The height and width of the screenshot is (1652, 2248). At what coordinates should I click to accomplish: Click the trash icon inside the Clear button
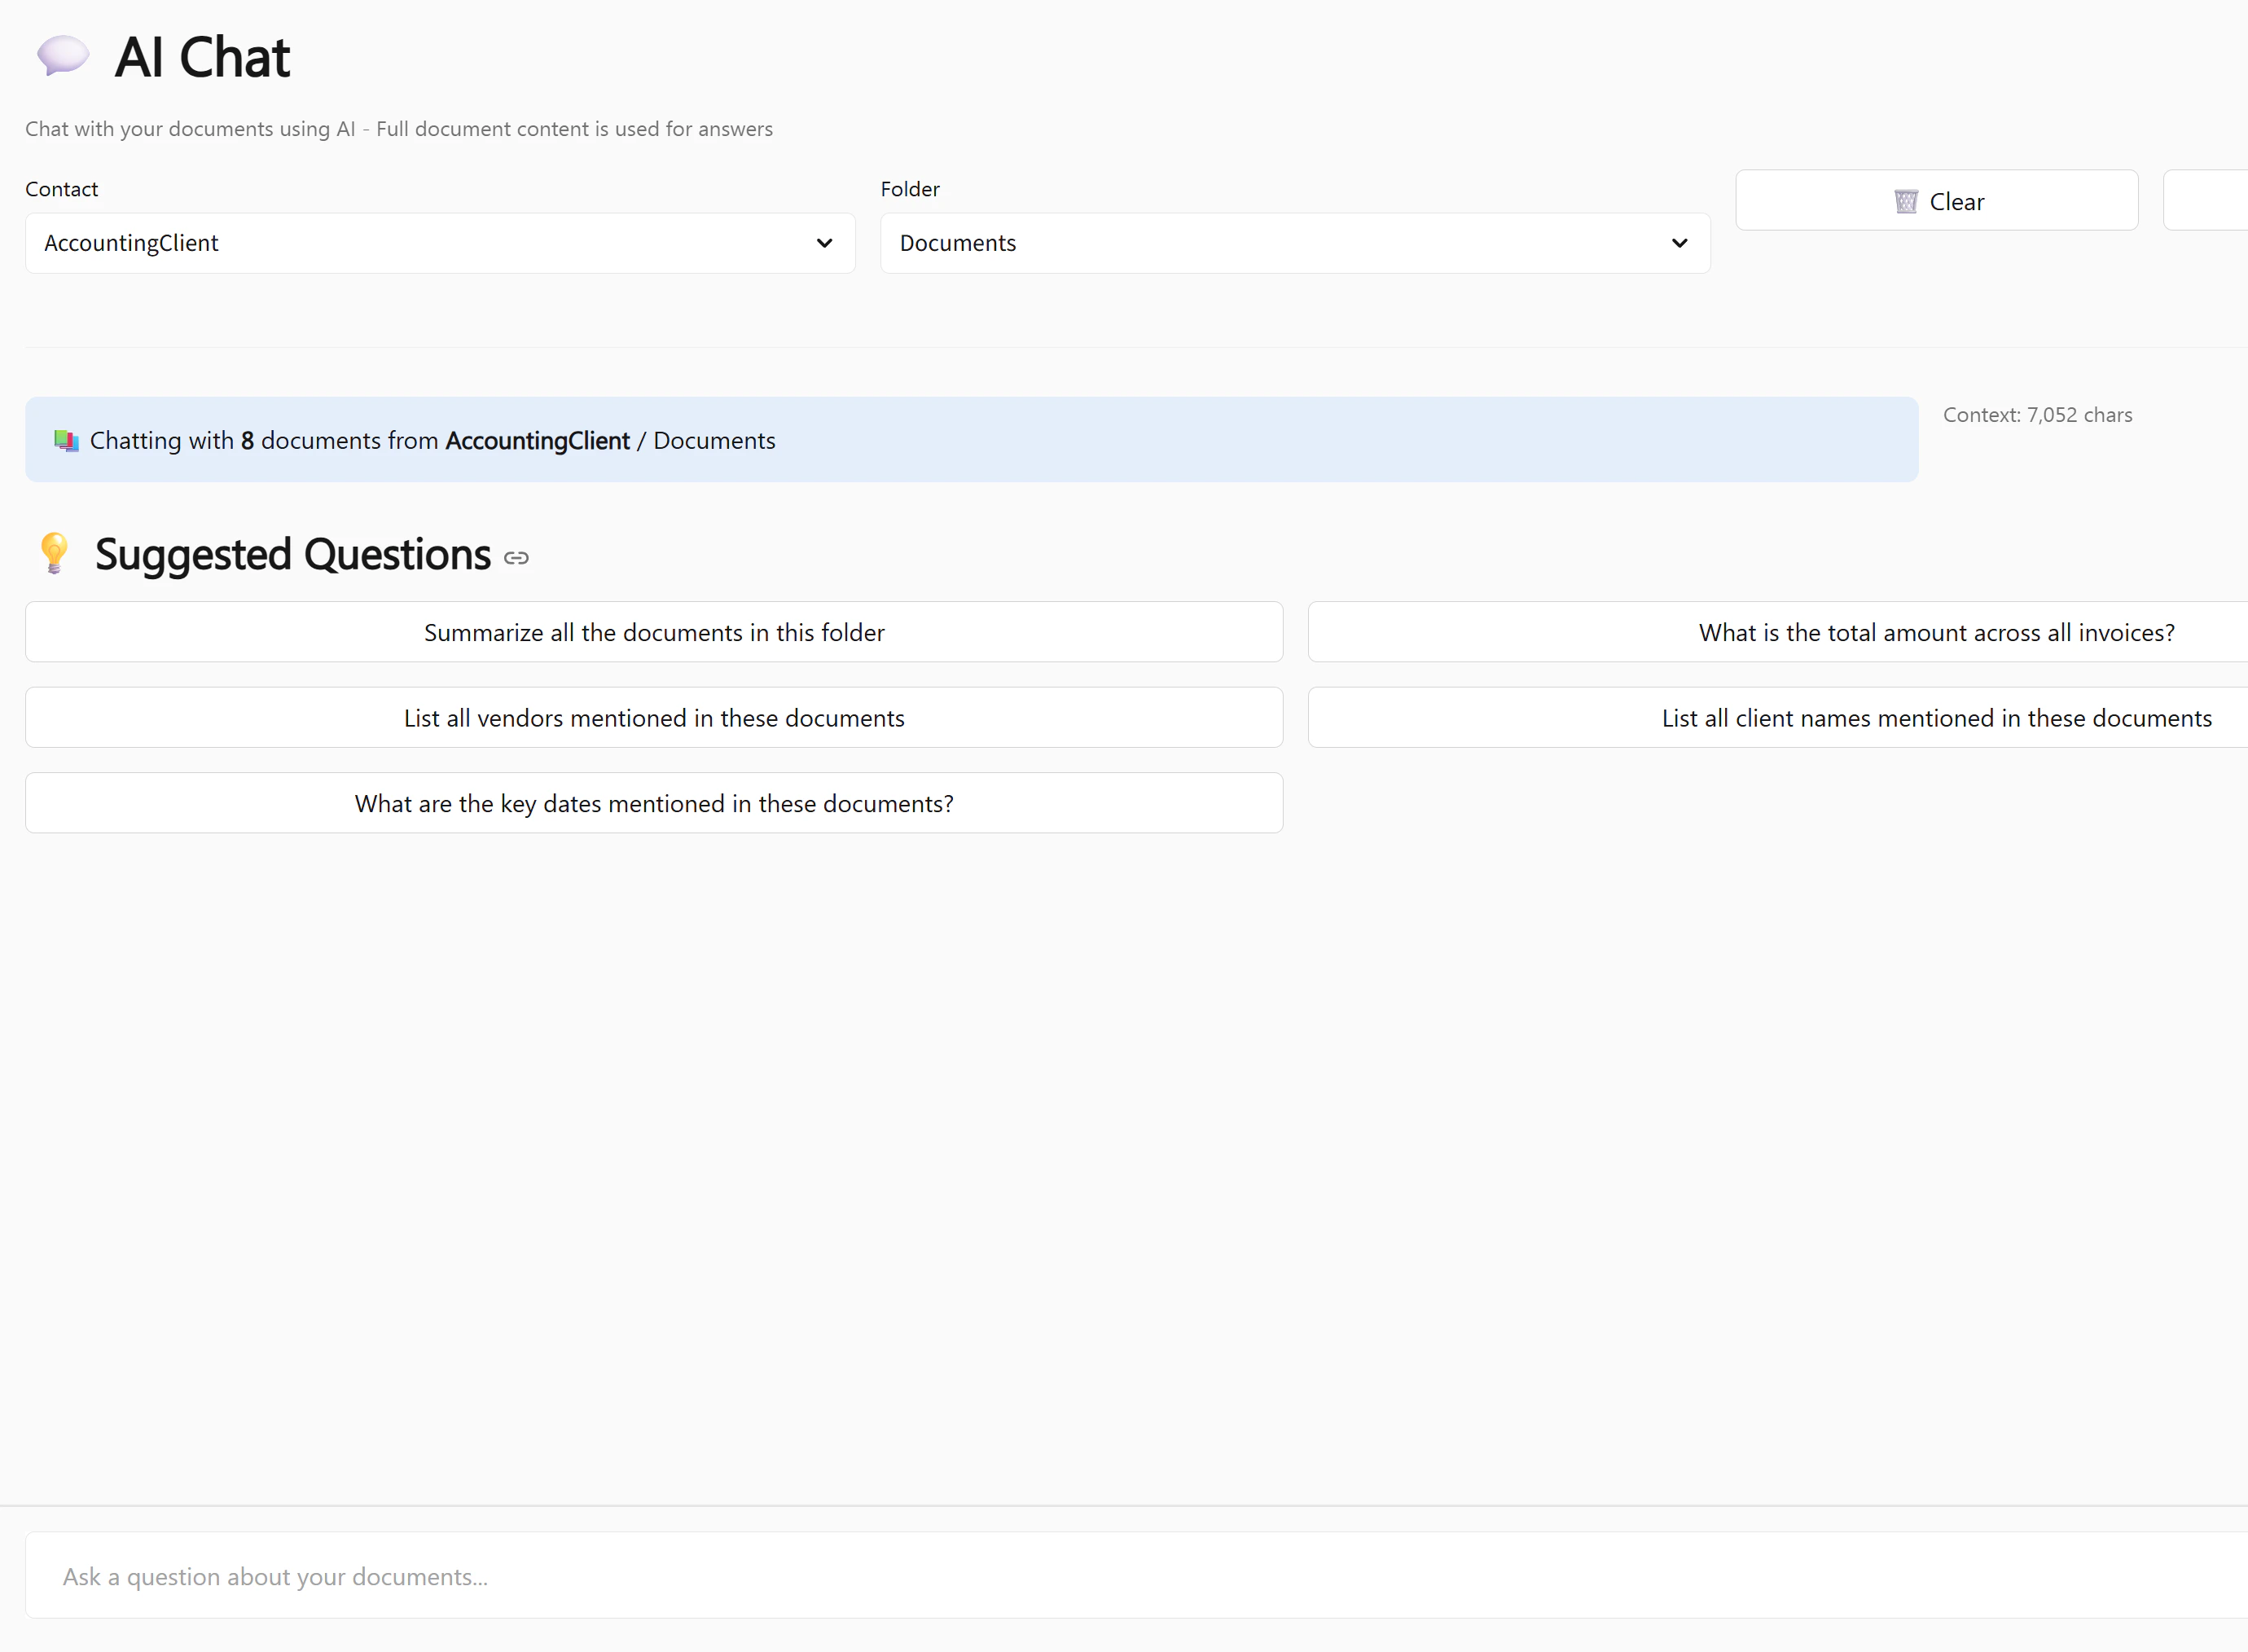tap(1906, 200)
